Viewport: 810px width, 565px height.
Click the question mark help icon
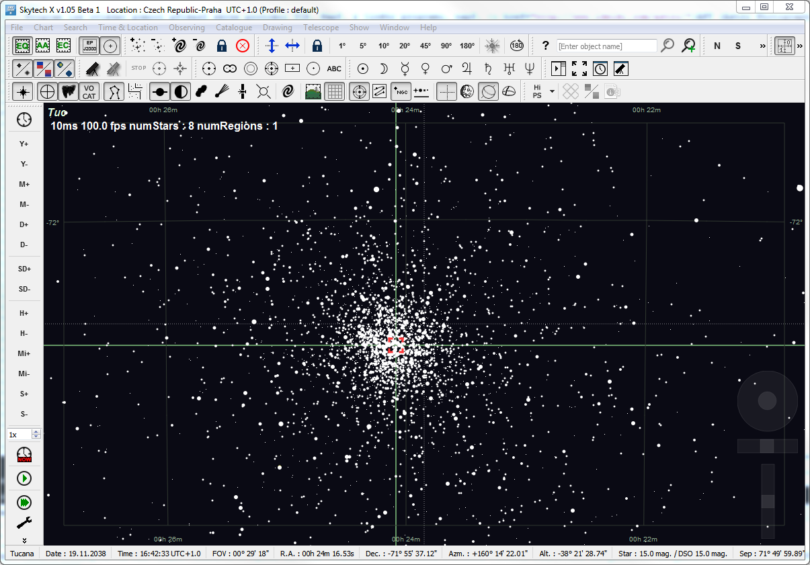(x=545, y=46)
